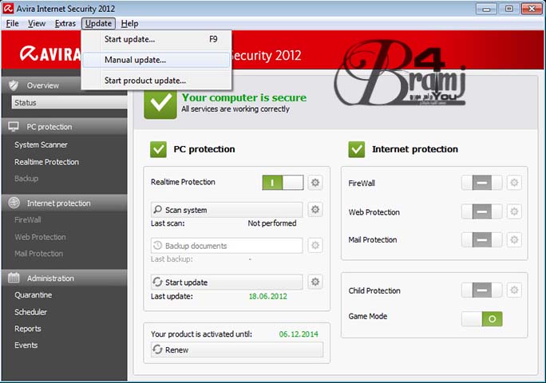Viewport: 546px width, 383px height.
Task: Open Realtime Protection in the sidebar
Action: click(46, 162)
